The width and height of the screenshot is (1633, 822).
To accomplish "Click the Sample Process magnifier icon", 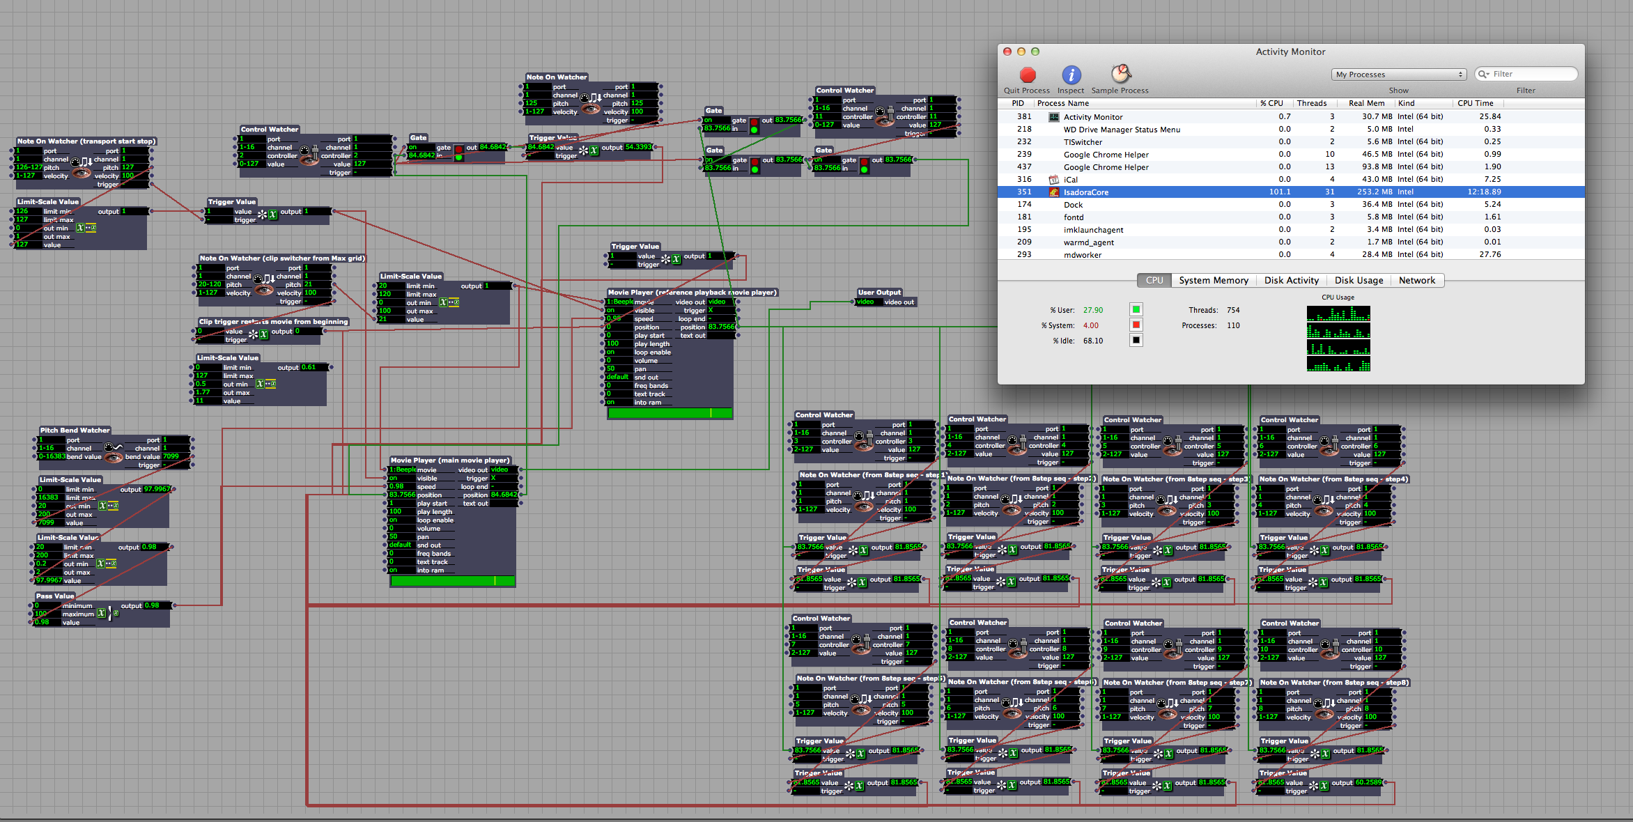I will 1120,74.
